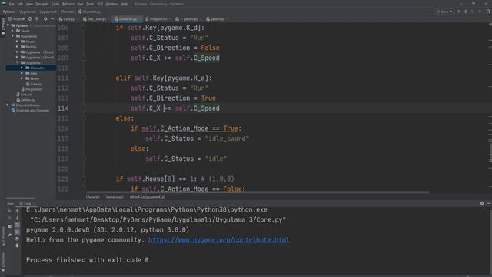This screenshot has height=277, width=492.
Task: Toggle scroll to end icon in Run panel
Action: pyautogui.click(x=17, y=232)
